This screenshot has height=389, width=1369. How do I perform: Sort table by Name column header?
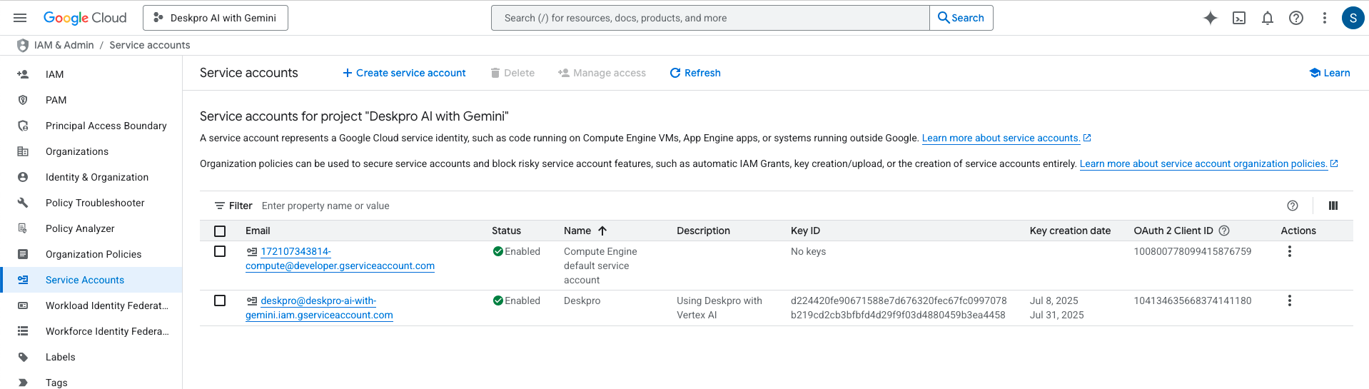tap(577, 231)
